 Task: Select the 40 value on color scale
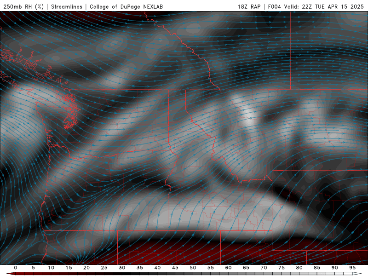(157, 268)
